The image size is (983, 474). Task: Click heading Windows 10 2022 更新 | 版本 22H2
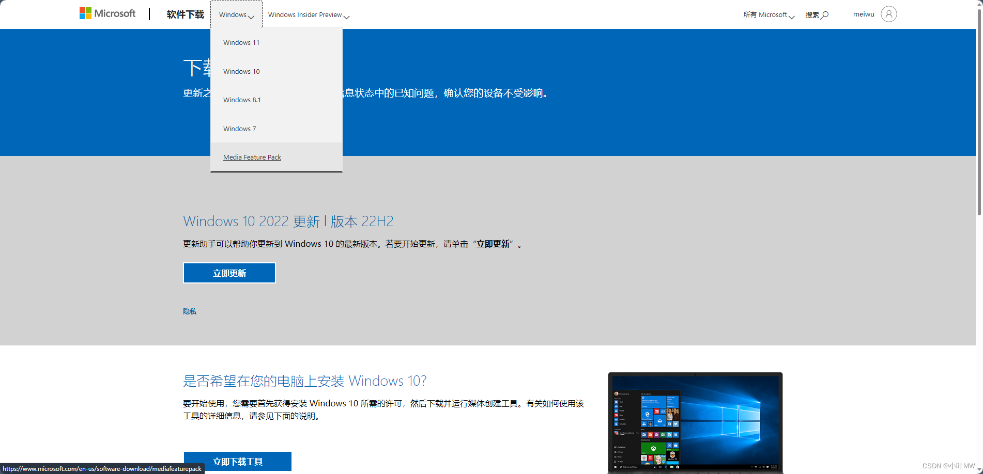[288, 222]
